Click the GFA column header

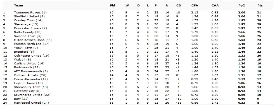click(x=195, y=5)
